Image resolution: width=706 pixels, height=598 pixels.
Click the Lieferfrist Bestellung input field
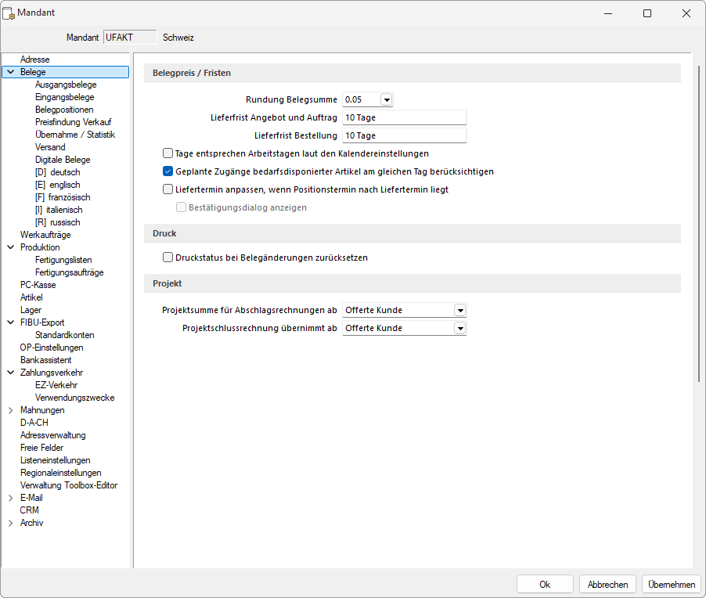click(x=404, y=135)
